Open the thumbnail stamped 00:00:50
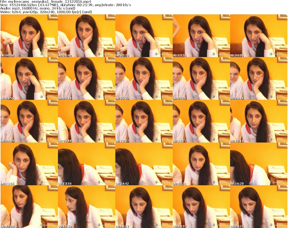288x228 pixels. pyautogui.click(x=29, y=36)
